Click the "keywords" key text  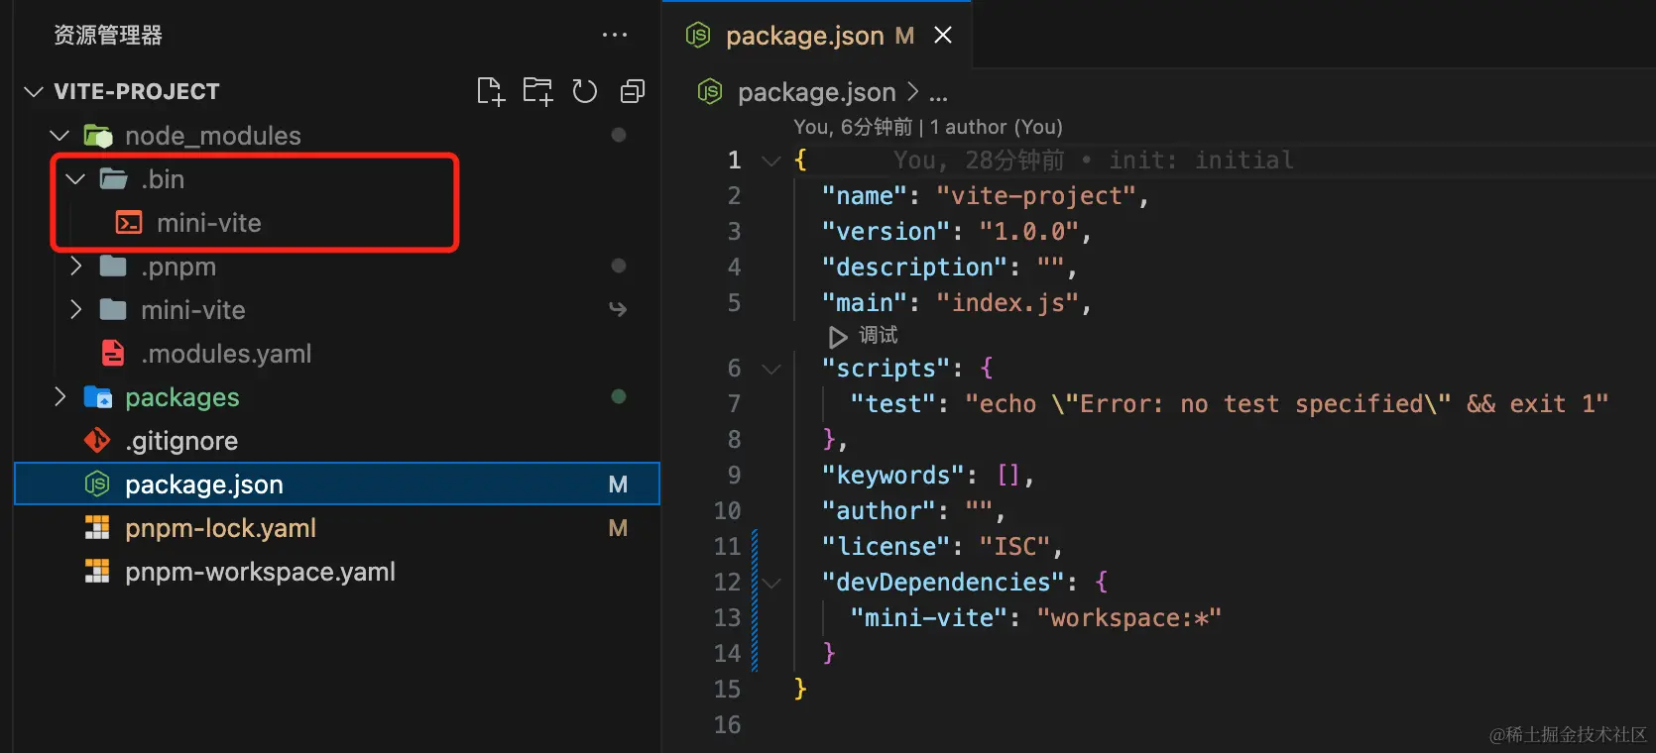pos(893,475)
